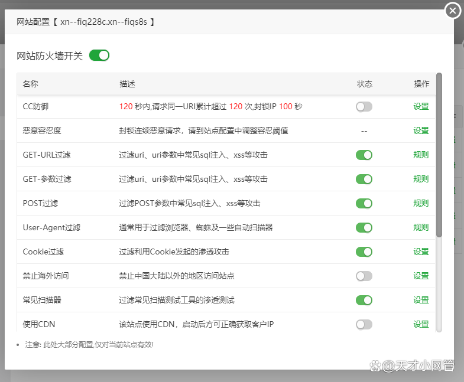View 规则 for User-Agent过滤
This screenshot has height=382, width=464.
tap(421, 228)
